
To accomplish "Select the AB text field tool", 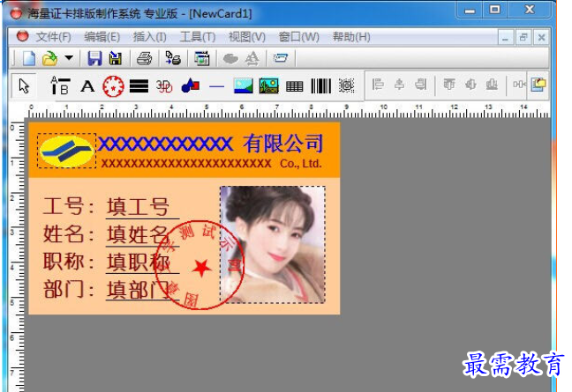I will click(x=60, y=86).
